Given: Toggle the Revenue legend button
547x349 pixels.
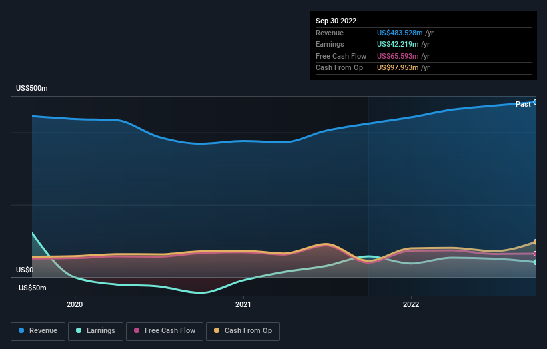Looking at the screenshot, I should 38,331.
